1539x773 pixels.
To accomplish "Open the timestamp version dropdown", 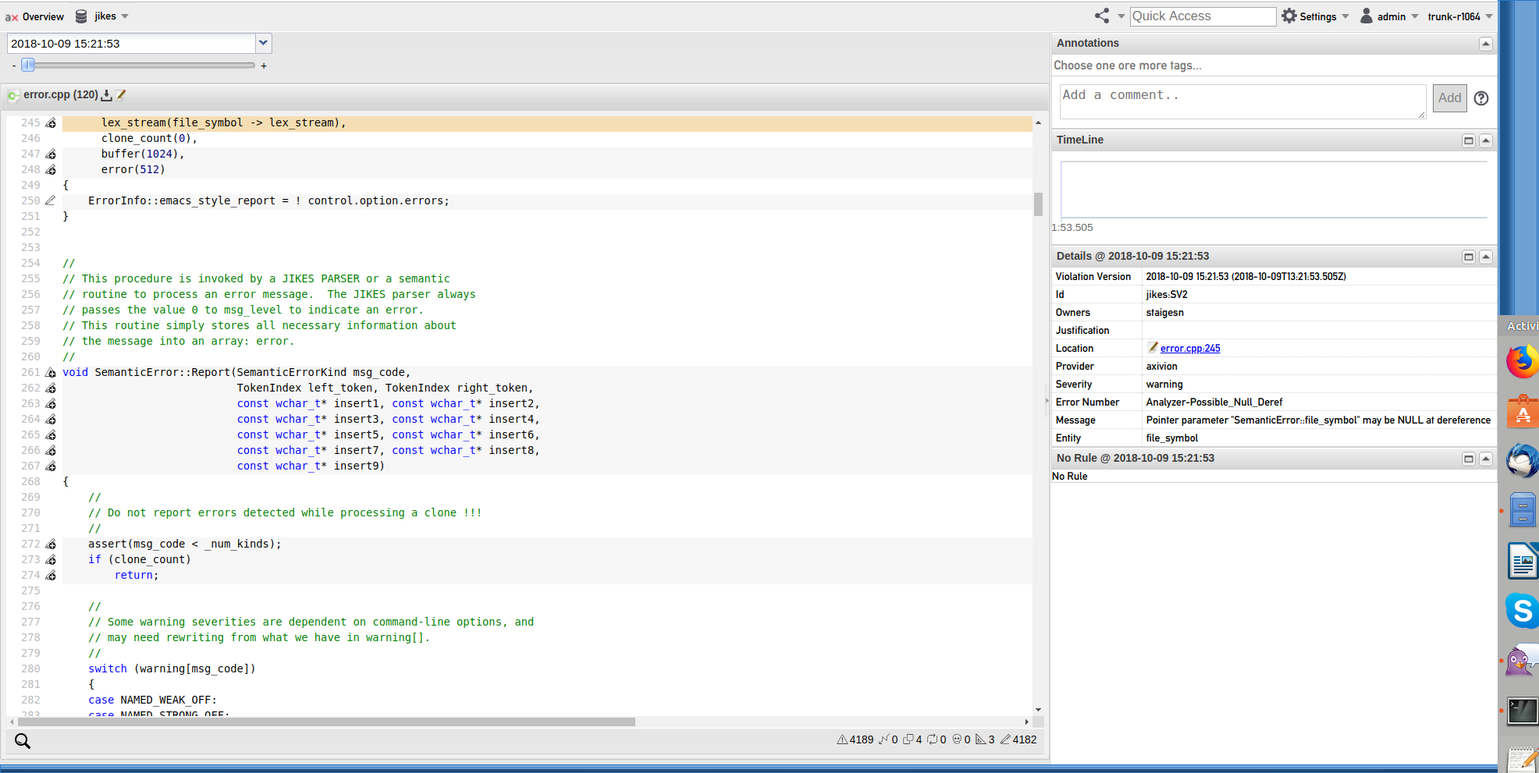I will click(264, 43).
